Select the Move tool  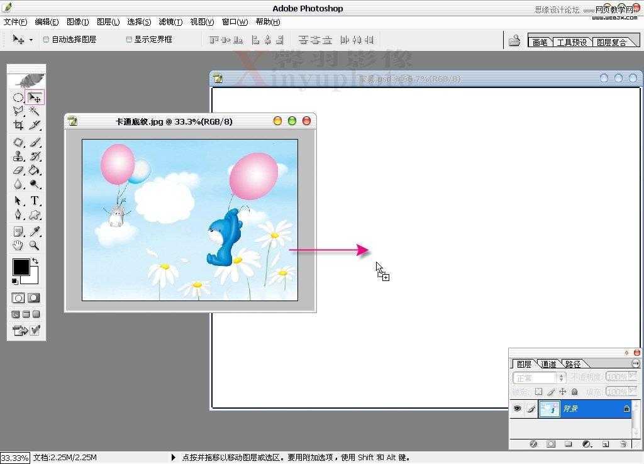click(x=35, y=97)
